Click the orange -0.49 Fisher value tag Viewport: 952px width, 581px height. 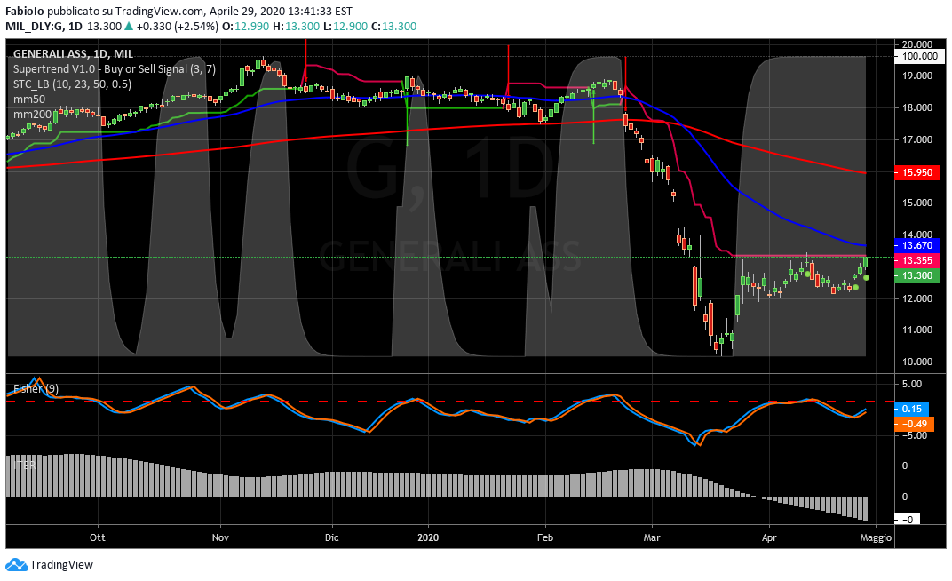(x=912, y=425)
